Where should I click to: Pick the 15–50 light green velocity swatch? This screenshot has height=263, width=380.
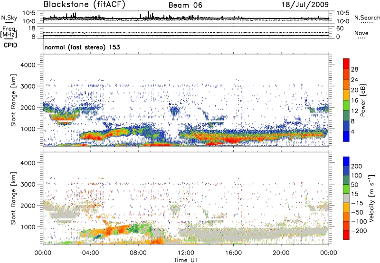346,189
